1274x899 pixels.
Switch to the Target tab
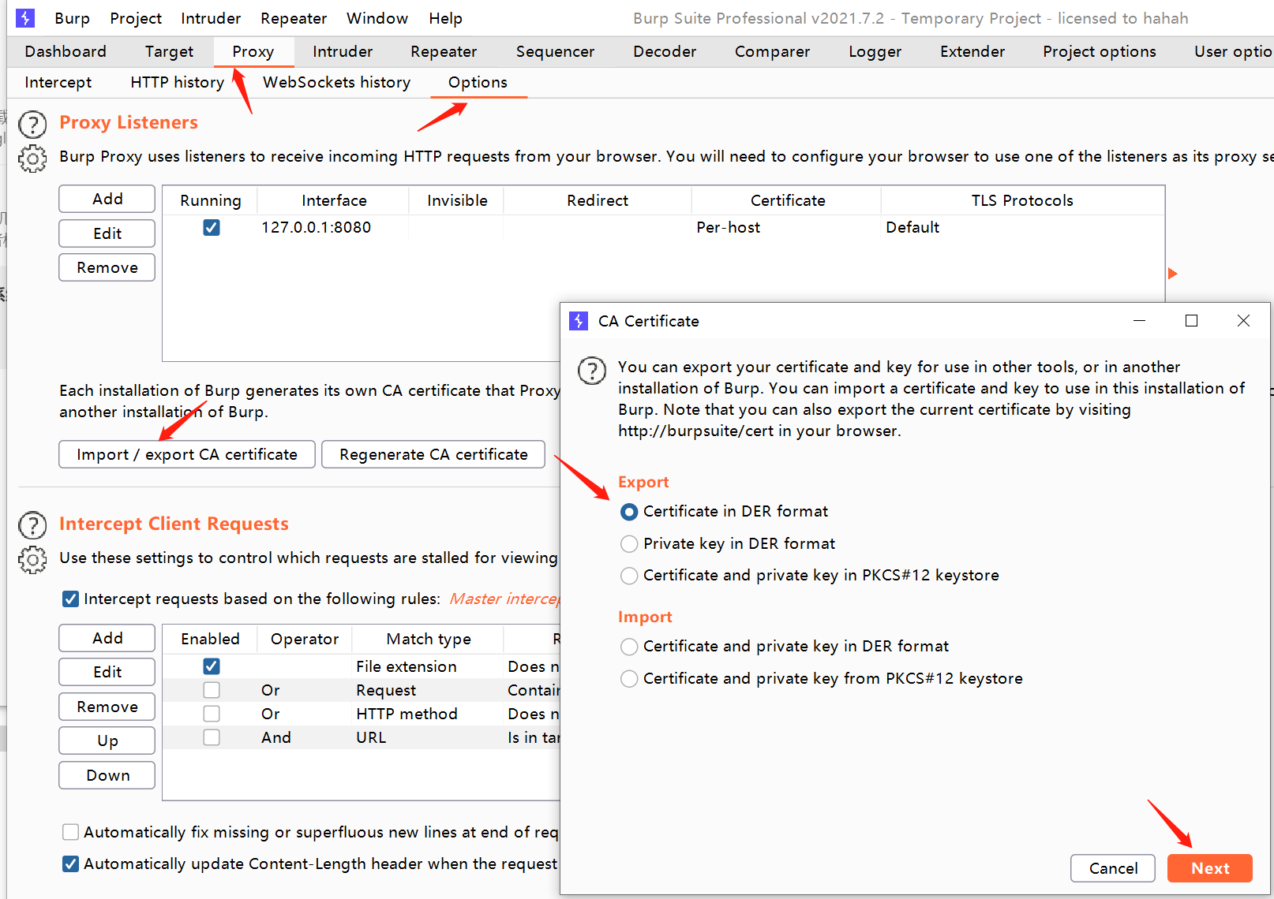(169, 51)
